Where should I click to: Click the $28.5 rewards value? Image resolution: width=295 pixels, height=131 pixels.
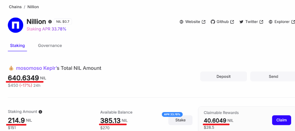coord(209,127)
